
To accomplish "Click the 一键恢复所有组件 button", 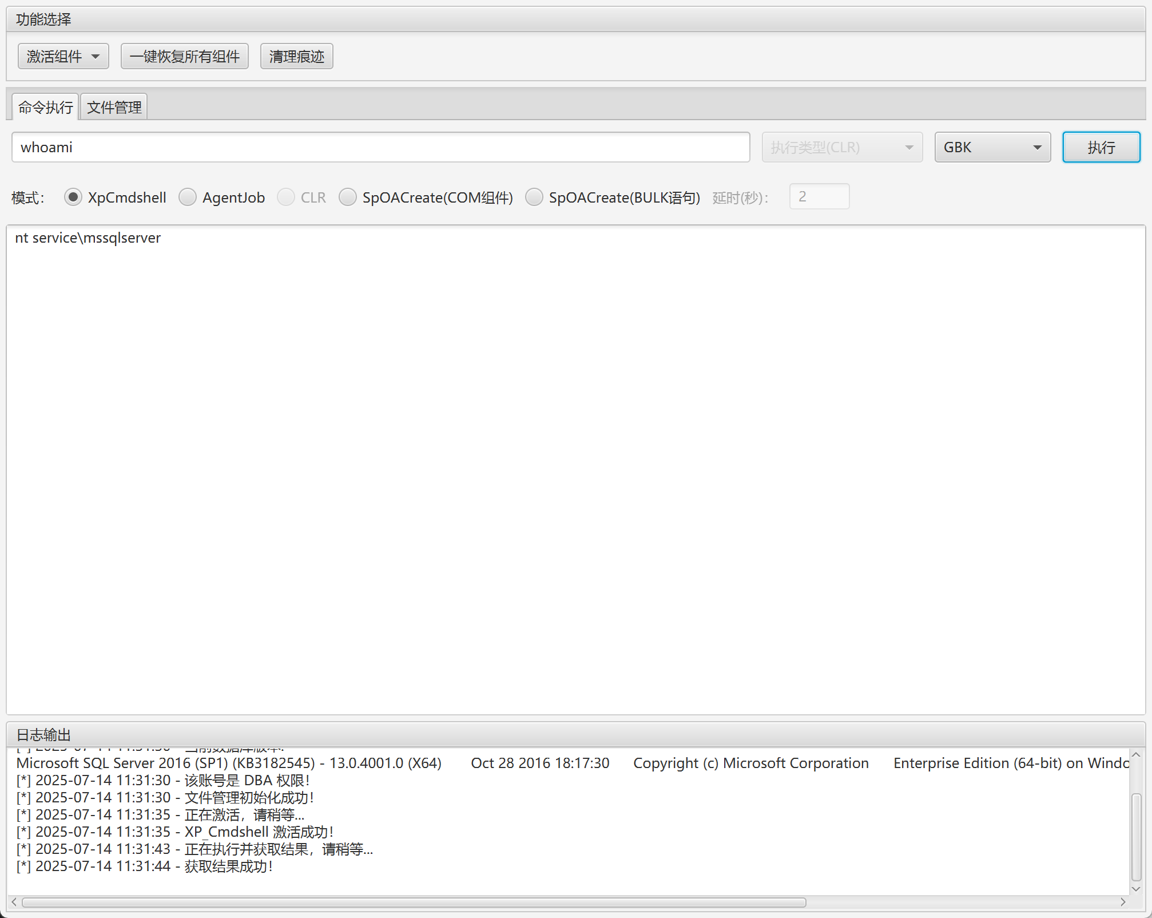I will 184,56.
